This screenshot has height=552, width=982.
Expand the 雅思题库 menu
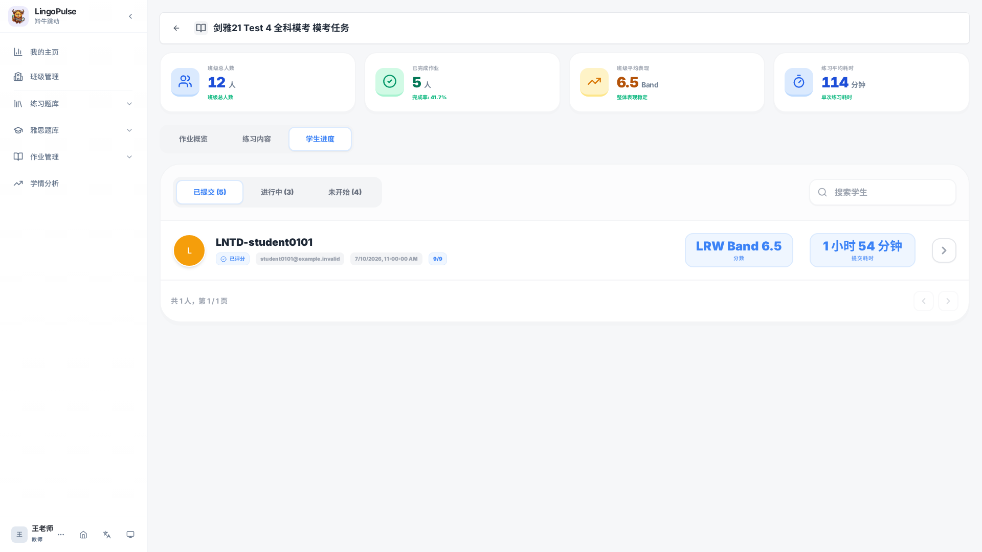coord(73,130)
